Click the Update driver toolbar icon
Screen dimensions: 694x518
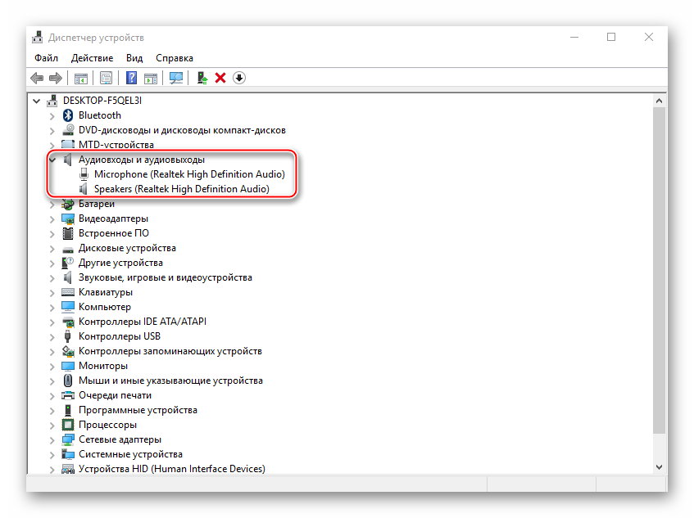click(202, 78)
